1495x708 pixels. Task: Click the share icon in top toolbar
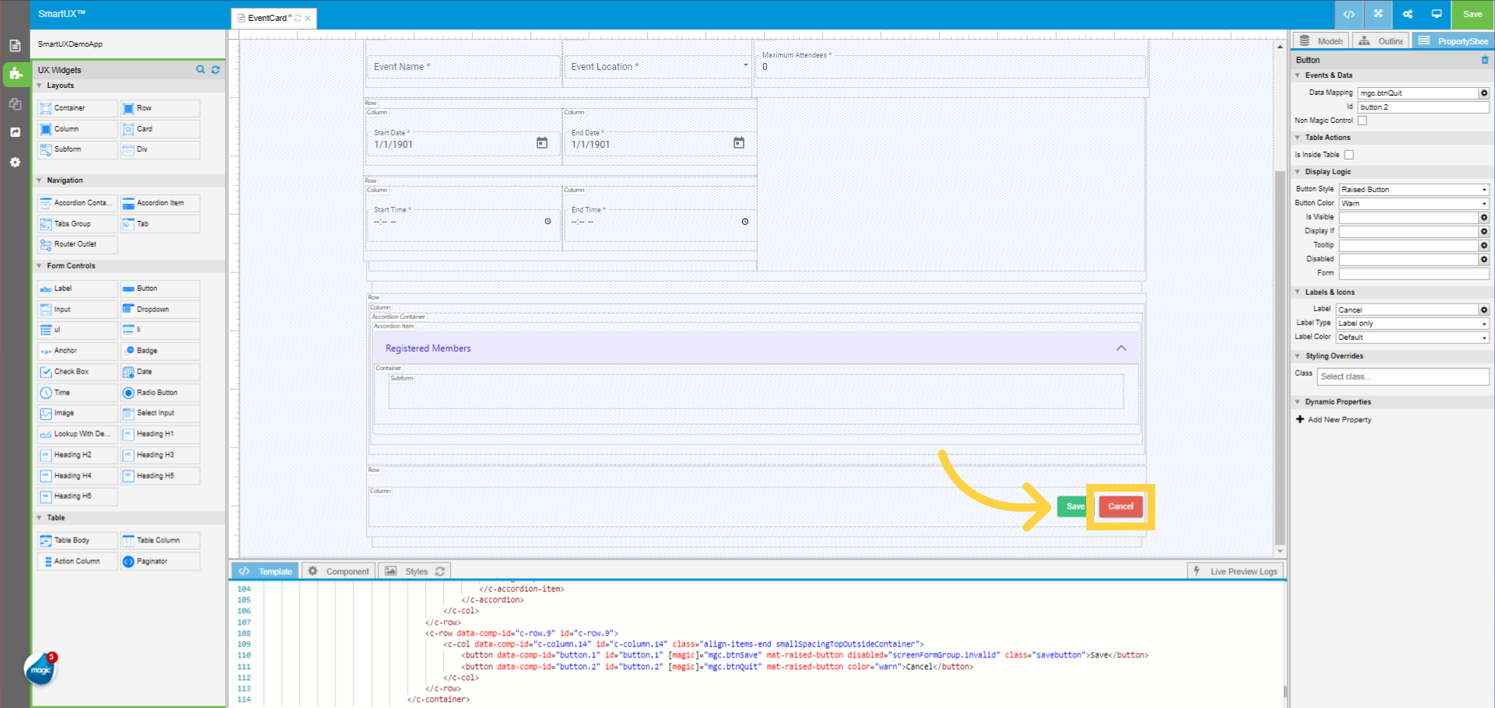[x=1408, y=14]
